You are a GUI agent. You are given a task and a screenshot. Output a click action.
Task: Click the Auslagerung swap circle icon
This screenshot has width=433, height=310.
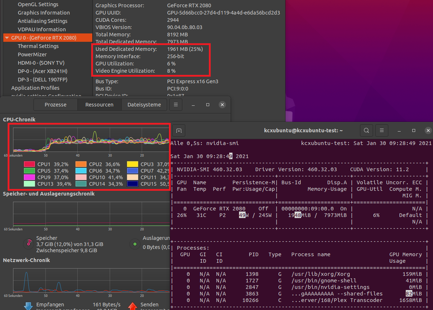point(135,244)
